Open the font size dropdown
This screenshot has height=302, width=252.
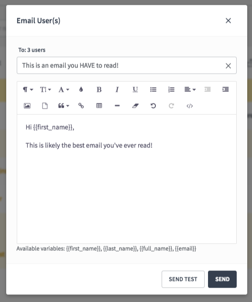(x=45, y=89)
